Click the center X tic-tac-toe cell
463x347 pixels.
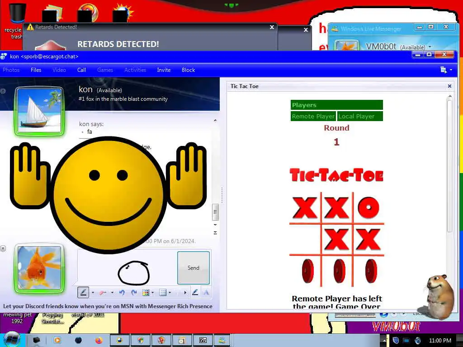click(x=336, y=239)
